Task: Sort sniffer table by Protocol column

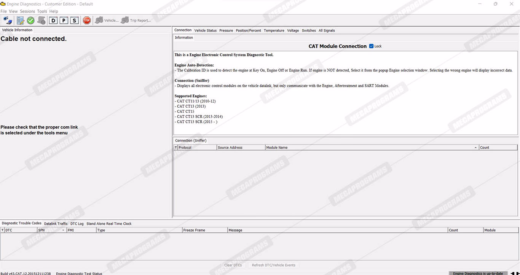Action: click(x=197, y=148)
